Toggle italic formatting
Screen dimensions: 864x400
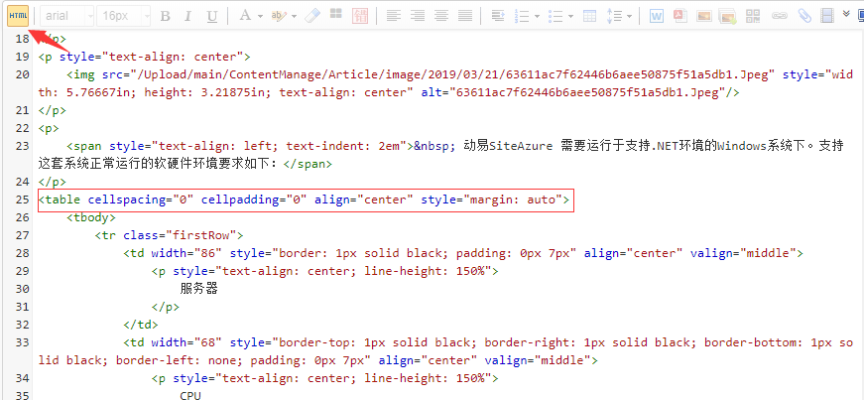pos(188,16)
